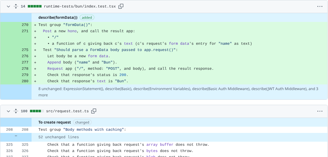Select line number 276
This screenshot has width=328, height=157.
[x=25, y=56]
